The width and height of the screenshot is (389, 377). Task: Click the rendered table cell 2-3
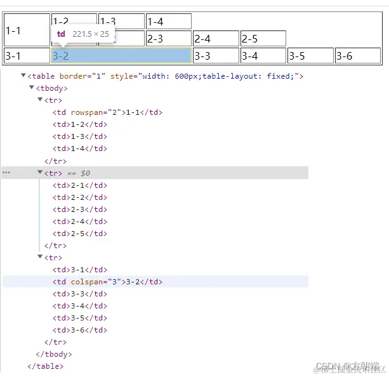click(x=169, y=39)
